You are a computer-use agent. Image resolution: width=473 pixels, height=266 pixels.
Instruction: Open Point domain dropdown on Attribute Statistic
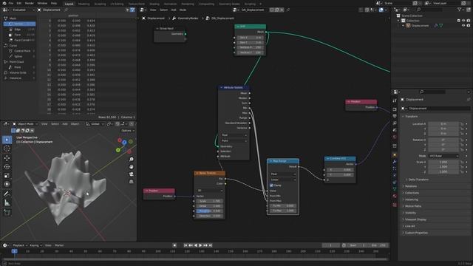coord(234,141)
